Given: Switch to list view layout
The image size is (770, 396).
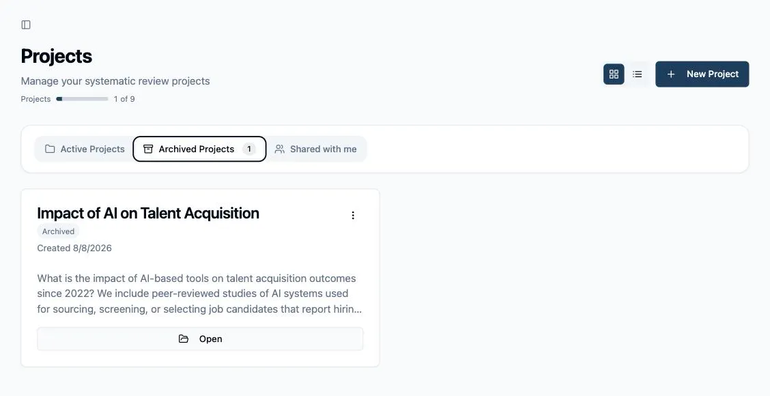Looking at the screenshot, I should tap(638, 74).
